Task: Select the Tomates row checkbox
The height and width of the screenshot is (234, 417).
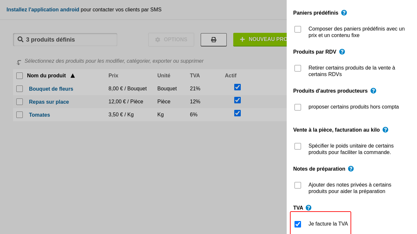Action: (x=20, y=115)
